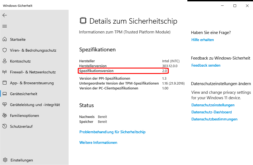Viewport: 253px width, 165px height.
Task: Click the Kontoschutz person icon
Action: 5,61
